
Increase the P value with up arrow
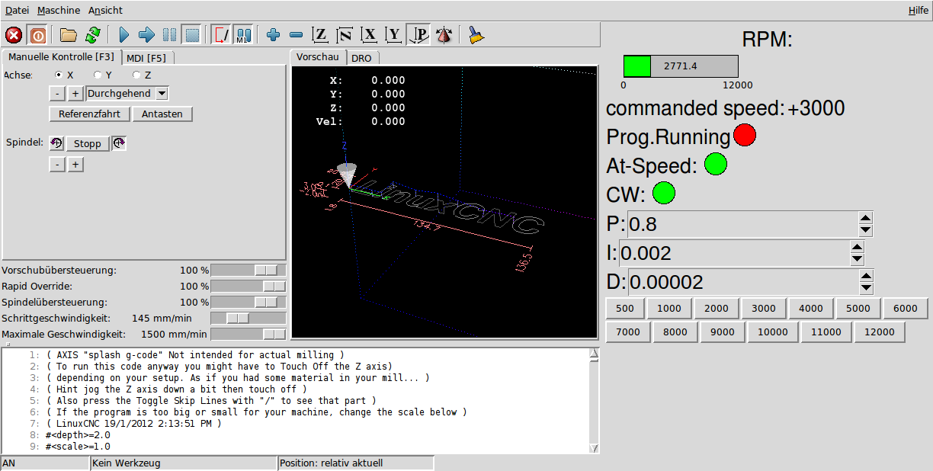(865, 219)
